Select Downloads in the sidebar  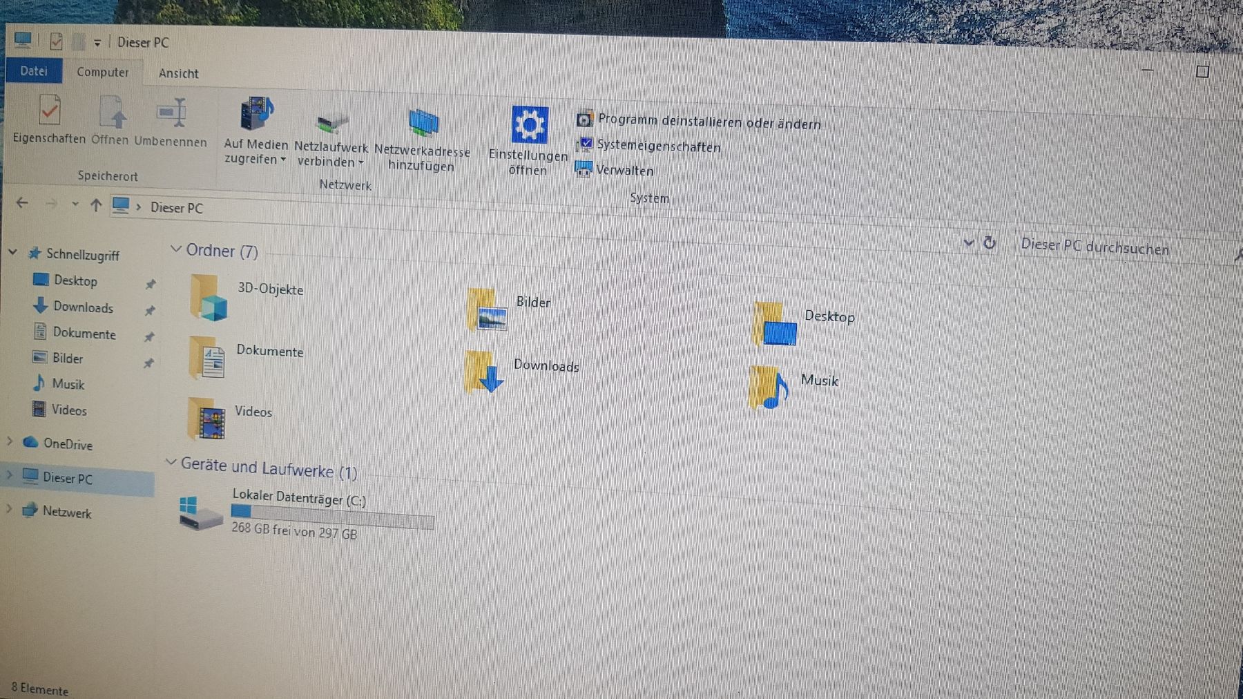[x=83, y=307]
